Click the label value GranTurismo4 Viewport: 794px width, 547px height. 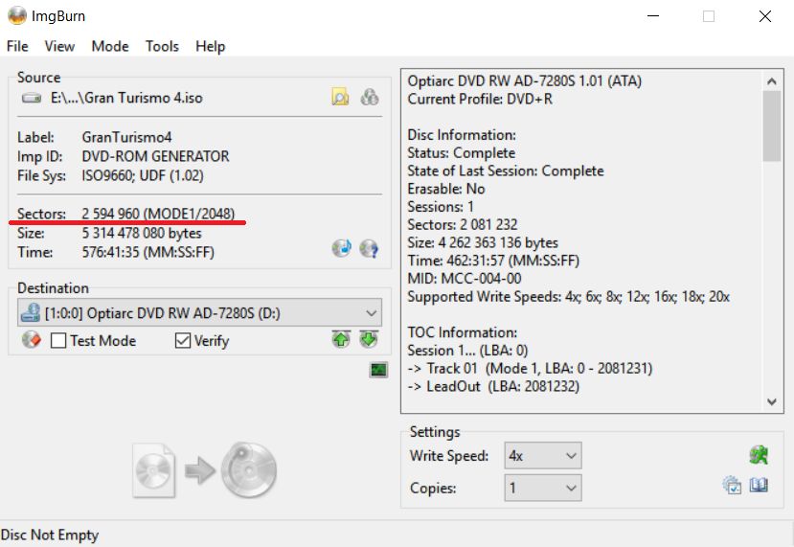pos(126,137)
